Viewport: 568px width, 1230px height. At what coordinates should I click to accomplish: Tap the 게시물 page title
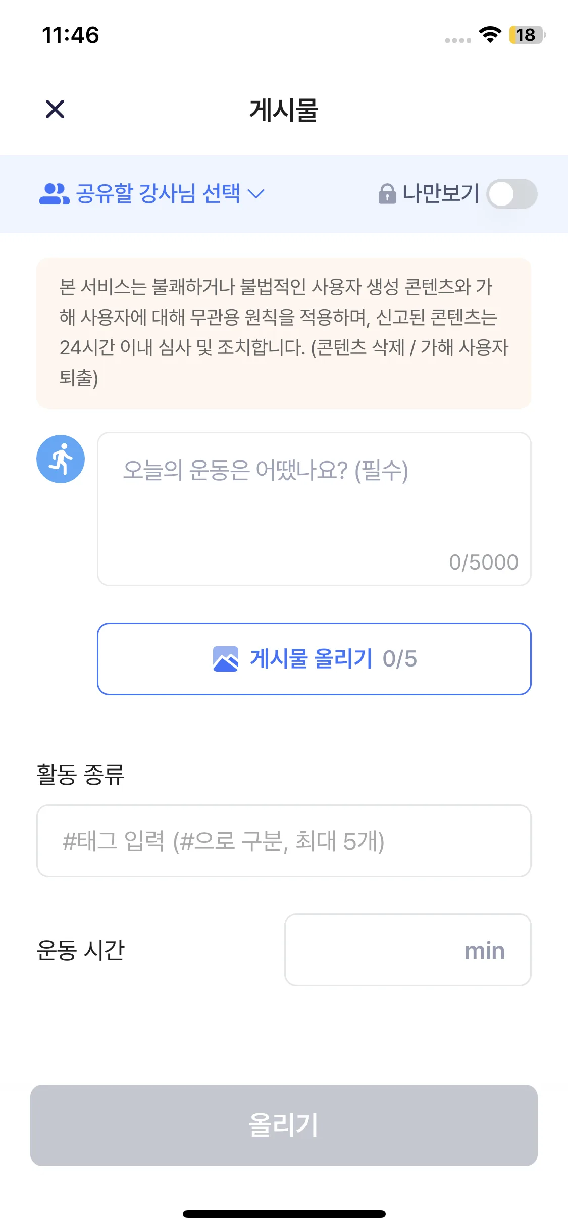point(284,110)
